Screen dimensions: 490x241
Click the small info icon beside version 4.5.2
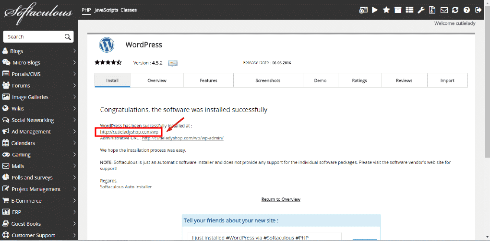(173, 63)
